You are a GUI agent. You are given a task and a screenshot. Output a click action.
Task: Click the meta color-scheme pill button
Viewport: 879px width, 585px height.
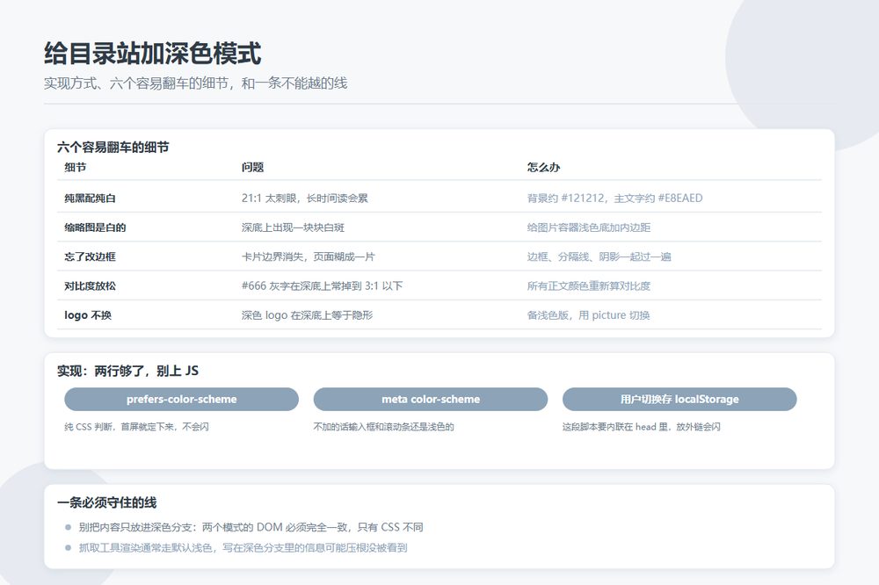tap(431, 400)
